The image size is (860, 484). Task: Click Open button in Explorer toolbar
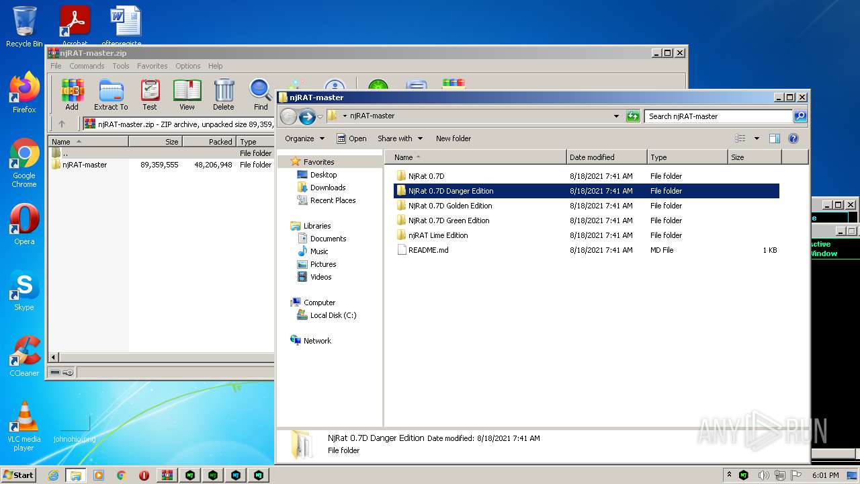point(351,138)
